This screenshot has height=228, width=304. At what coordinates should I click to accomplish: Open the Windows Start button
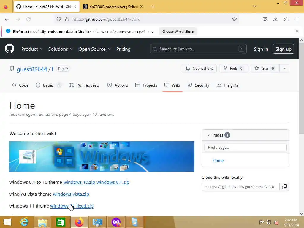coord(7,222)
